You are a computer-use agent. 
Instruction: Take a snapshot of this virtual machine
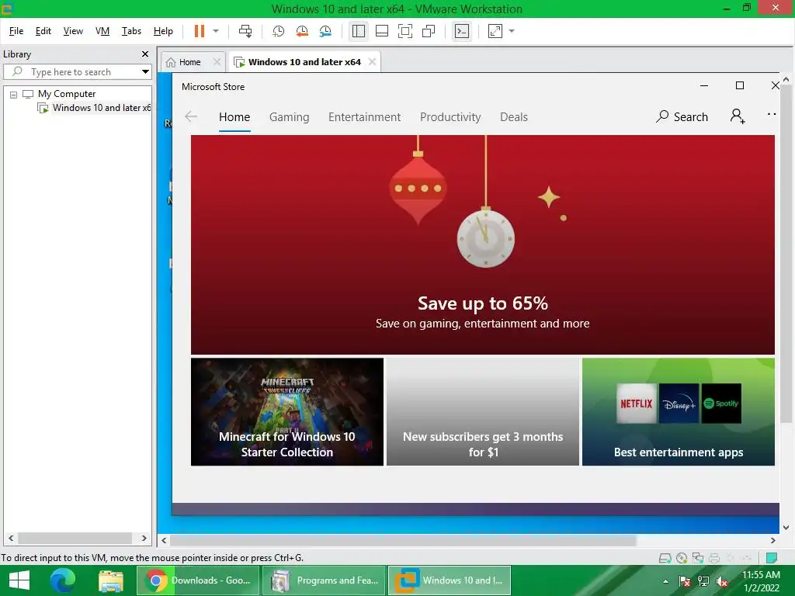point(279,31)
